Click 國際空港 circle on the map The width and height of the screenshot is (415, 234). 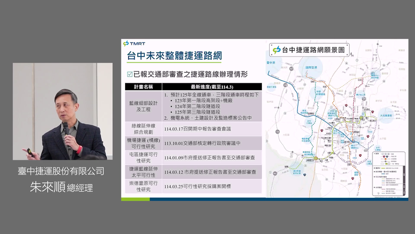pyautogui.click(x=311, y=68)
